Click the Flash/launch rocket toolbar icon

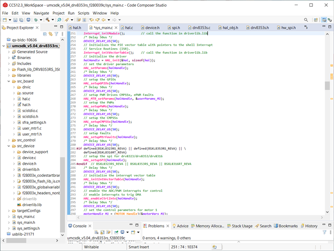tap(66, 20)
